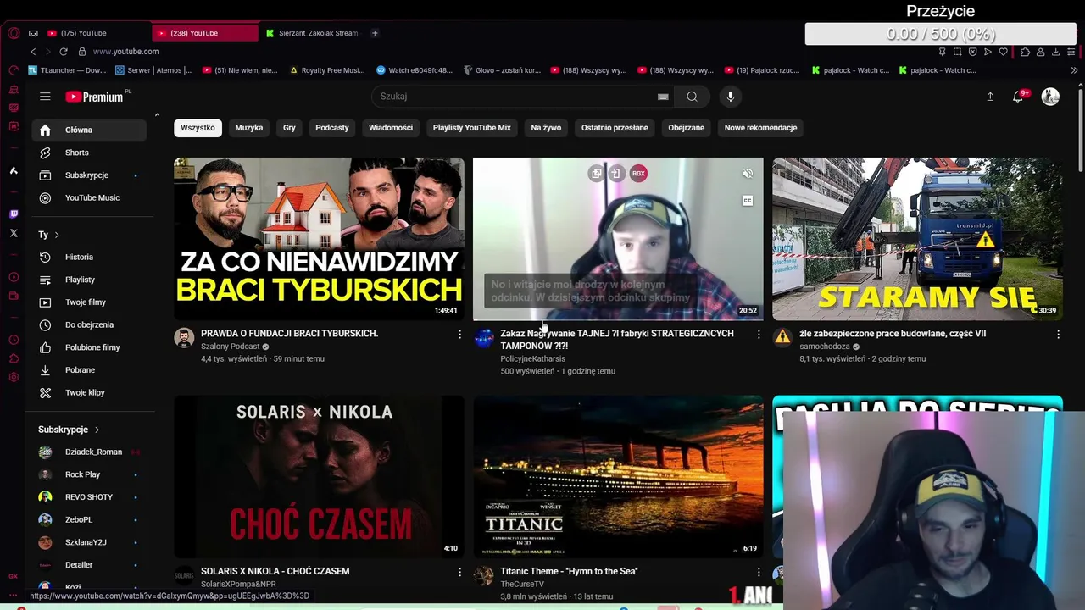Open Twoje klipy section

click(x=89, y=392)
